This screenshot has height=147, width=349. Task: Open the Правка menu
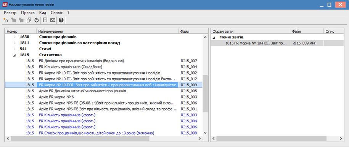[28, 13]
